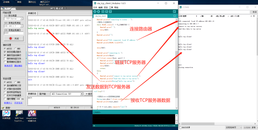Select the 数据发送 tab
258x130 pixels.
tap(32, 94)
